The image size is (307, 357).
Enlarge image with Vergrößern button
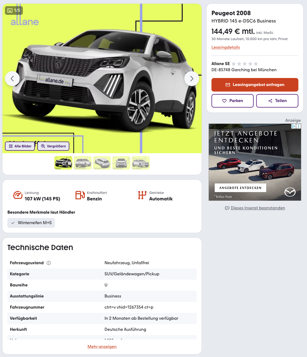(x=53, y=146)
